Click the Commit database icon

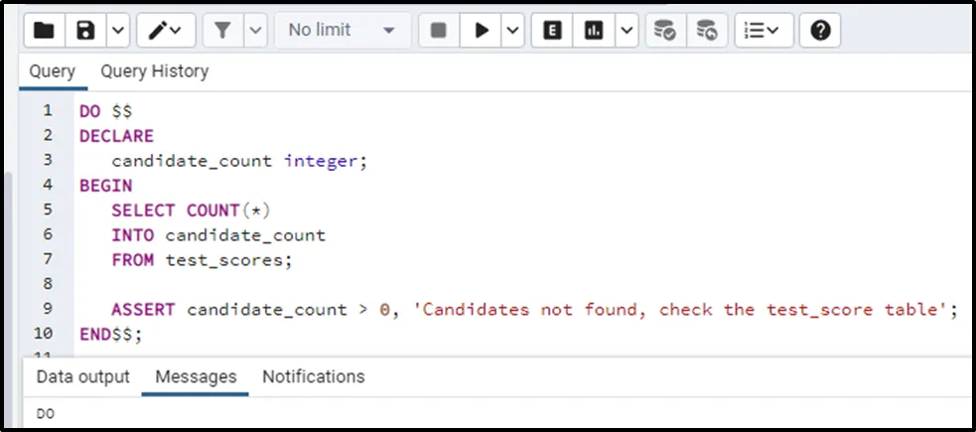coord(665,31)
